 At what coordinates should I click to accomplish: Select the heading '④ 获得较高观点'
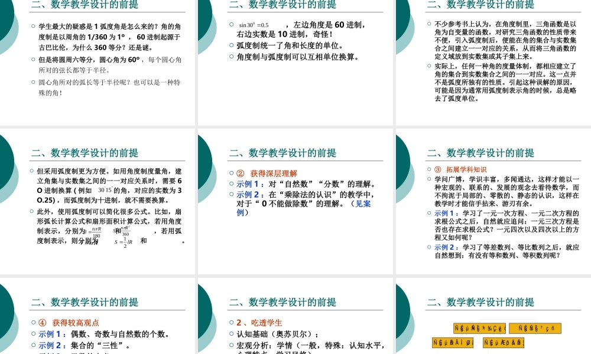pyautogui.click(x=69, y=323)
